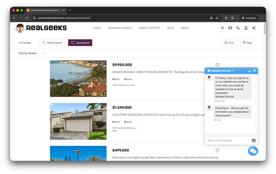Click the agent avatar beside 'Hi Casey'

coord(209,78)
